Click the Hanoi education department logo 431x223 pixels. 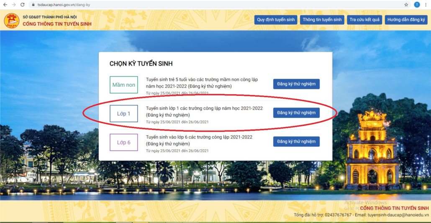point(11,20)
